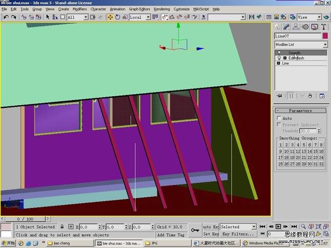Open Configure Modifier Sets icon

(x=322, y=96)
